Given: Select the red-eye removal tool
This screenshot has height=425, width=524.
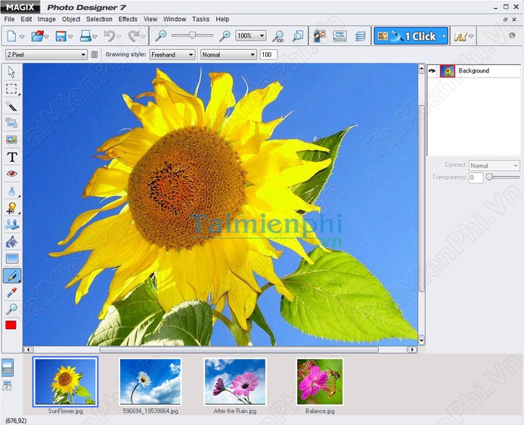Looking at the screenshot, I should pos(11,174).
